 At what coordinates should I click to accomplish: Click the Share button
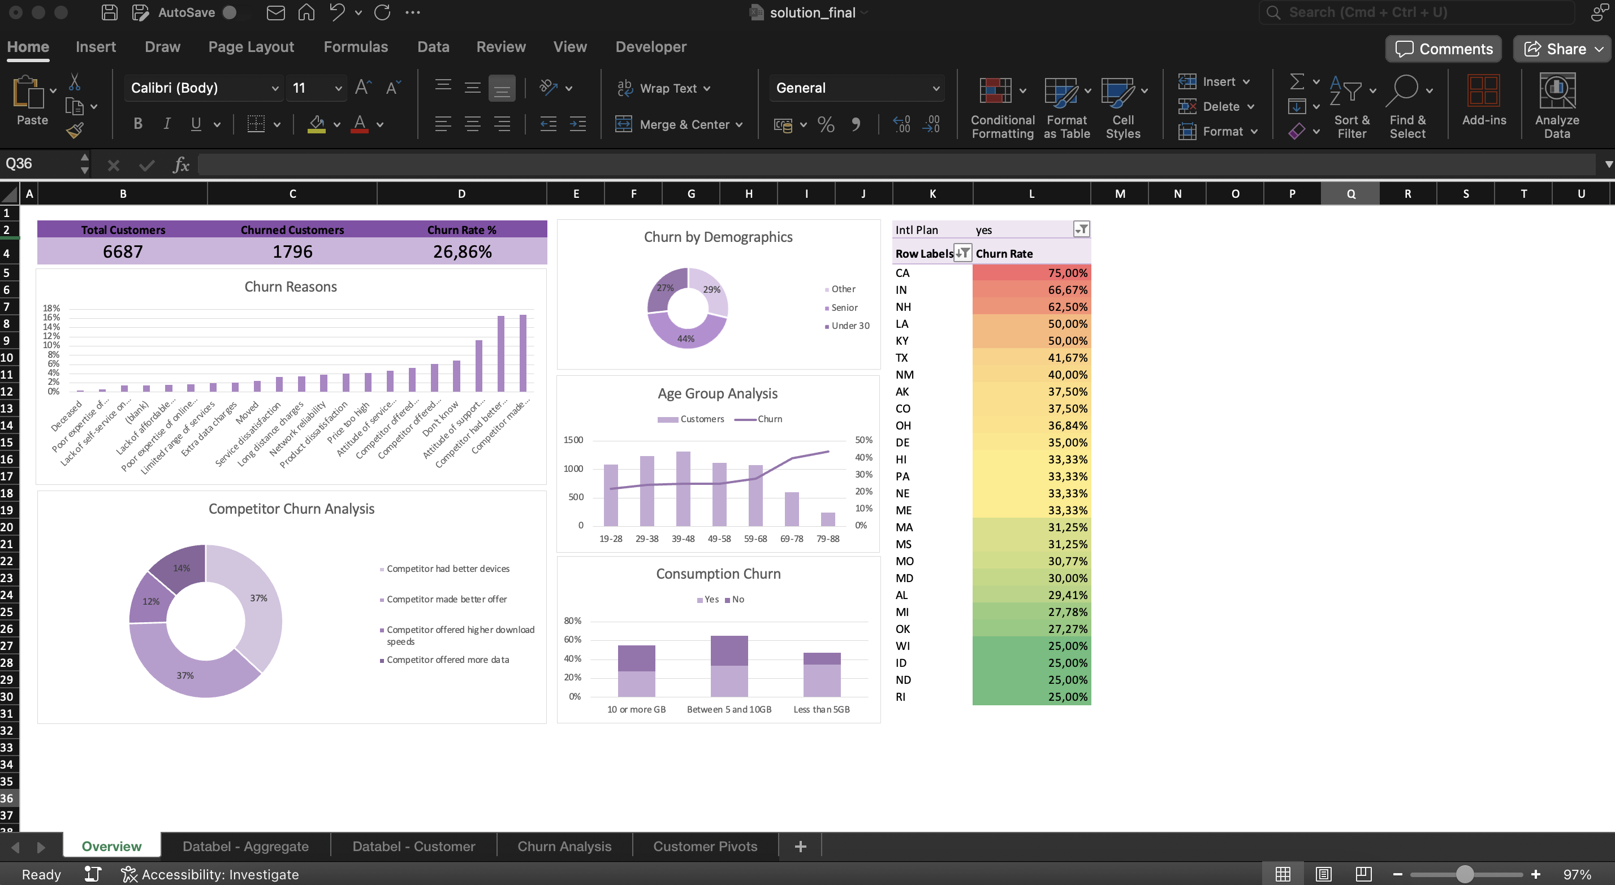pos(1561,48)
